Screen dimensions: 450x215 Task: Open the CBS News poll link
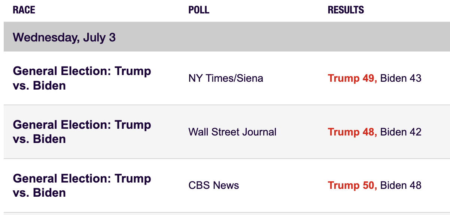pyautogui.click(x=214, y=186)
